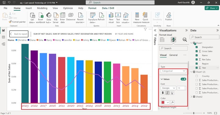This screenshot has height=115, width=220.
Task: Uncheck the Year field
Action: [x=196, y=68]
